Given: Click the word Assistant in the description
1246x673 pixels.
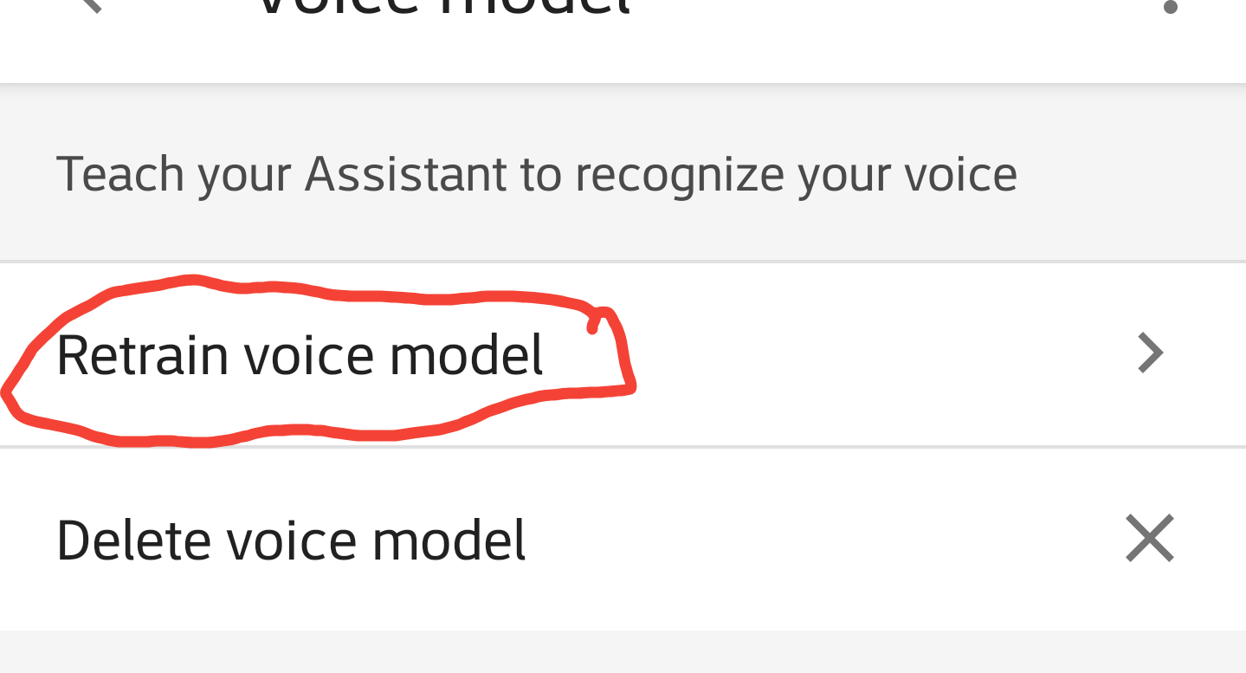Looking at the screenshot, I should 405,173.
